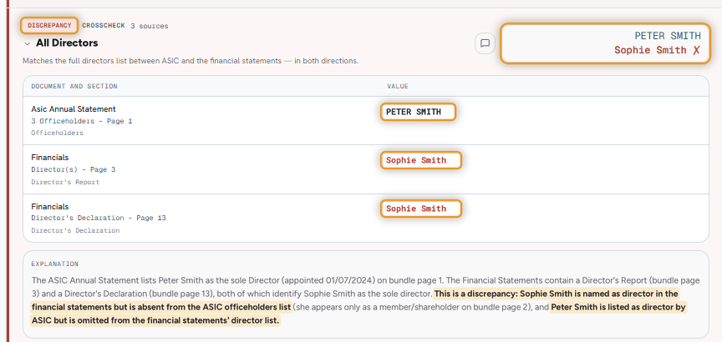Open the comment icon beside All Directors
The height and width of the screenshot is (342, 722).
tap(485, 43)
